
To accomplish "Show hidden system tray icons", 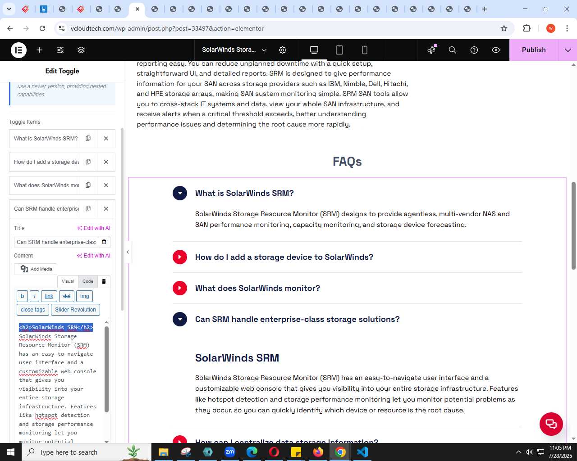I will click(518, 452).
